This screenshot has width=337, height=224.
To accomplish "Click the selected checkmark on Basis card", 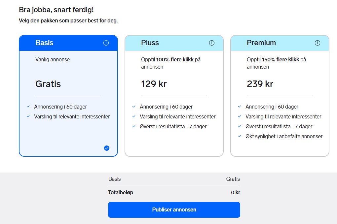I will click(x=107, y=148).
